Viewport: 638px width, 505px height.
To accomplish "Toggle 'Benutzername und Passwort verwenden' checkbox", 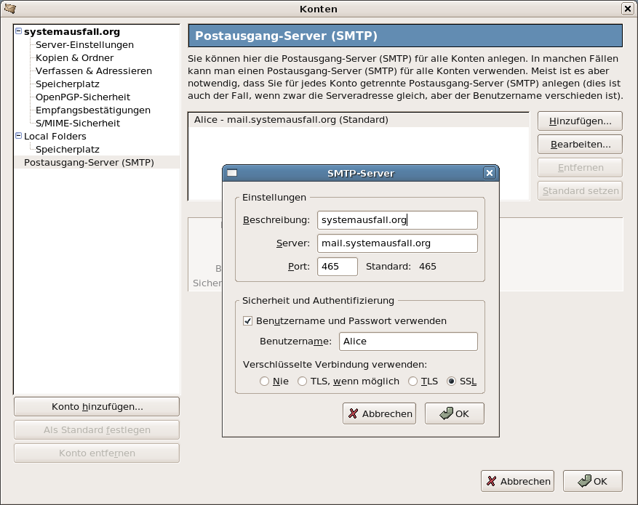I will tap(247, 321).
